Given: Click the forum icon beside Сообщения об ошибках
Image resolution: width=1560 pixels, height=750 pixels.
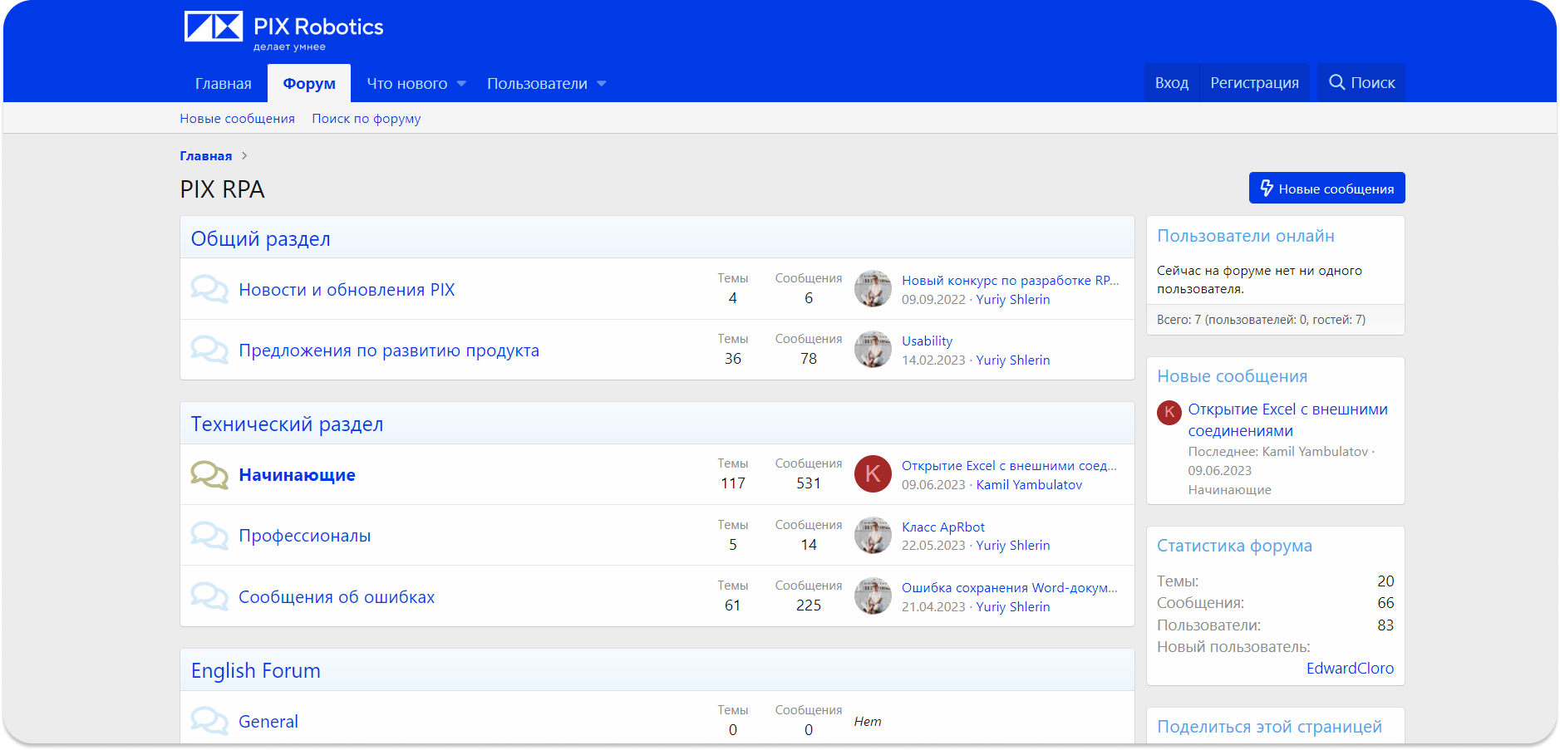Looking at the screenshot, I should point(209,596).
